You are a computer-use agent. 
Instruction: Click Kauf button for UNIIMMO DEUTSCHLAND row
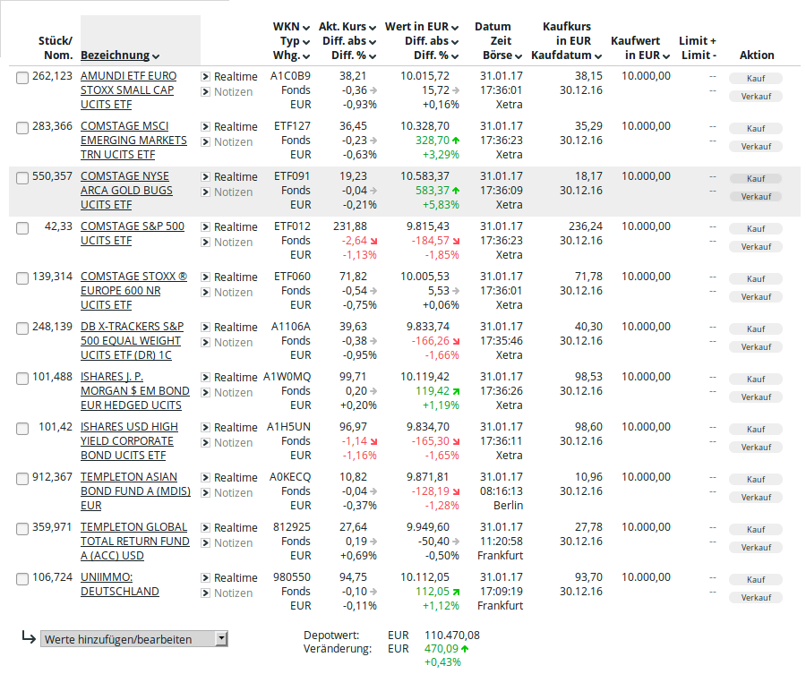pyautogui.click(x=756, y=579)
